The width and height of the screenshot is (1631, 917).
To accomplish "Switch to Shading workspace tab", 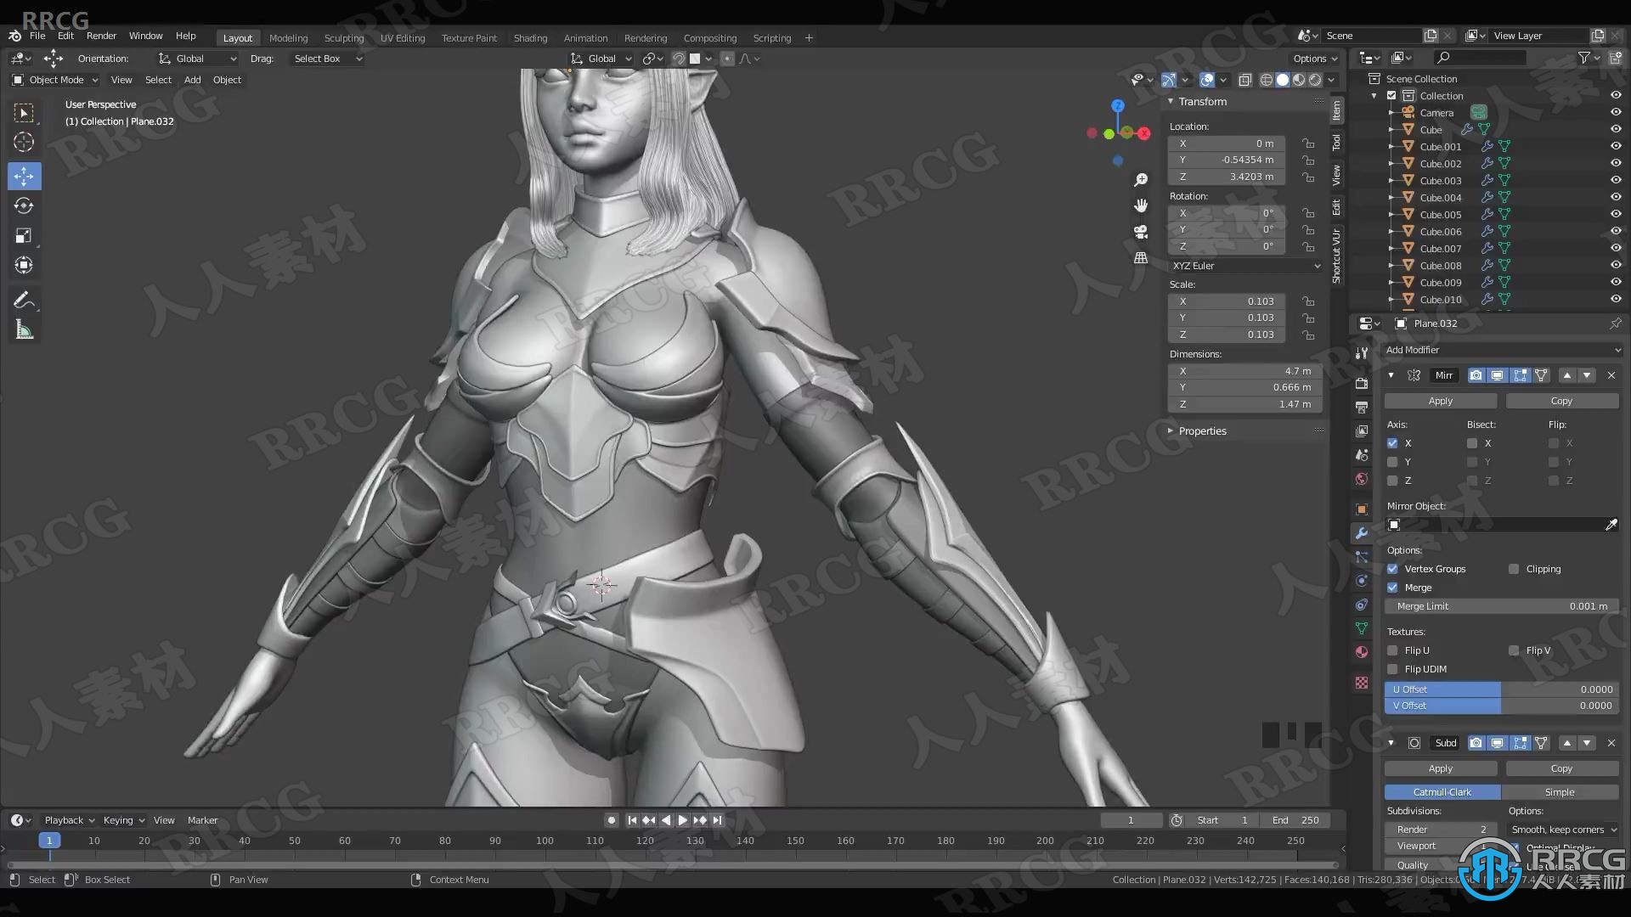I will click(x=530, y=37).
